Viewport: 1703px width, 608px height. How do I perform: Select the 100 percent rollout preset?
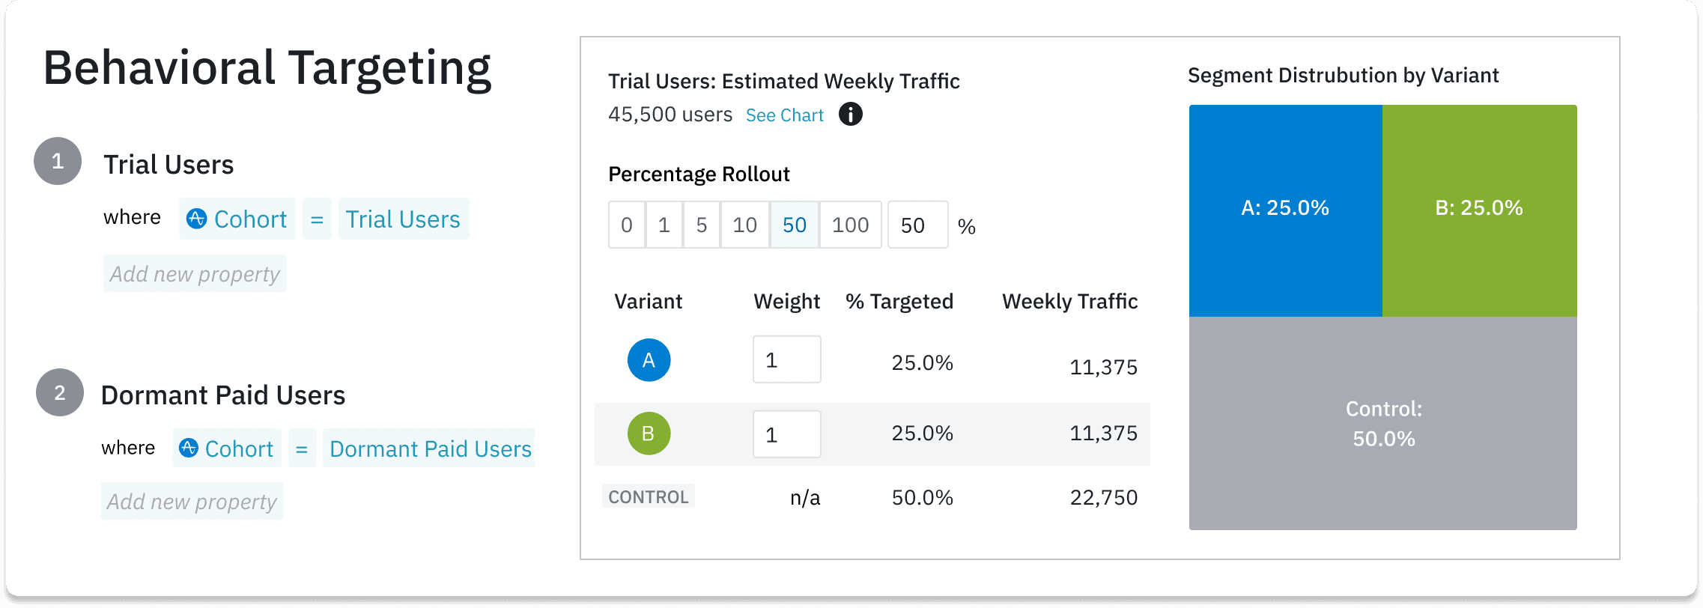(x=851, y=225)
